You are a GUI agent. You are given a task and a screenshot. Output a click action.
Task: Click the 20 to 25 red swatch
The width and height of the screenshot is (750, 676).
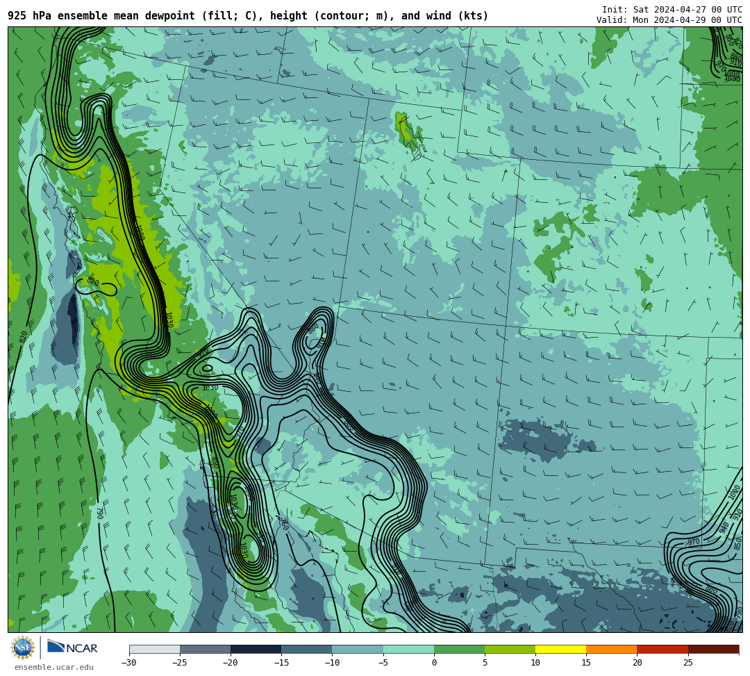pyautogui.click(x=662, y=649)
